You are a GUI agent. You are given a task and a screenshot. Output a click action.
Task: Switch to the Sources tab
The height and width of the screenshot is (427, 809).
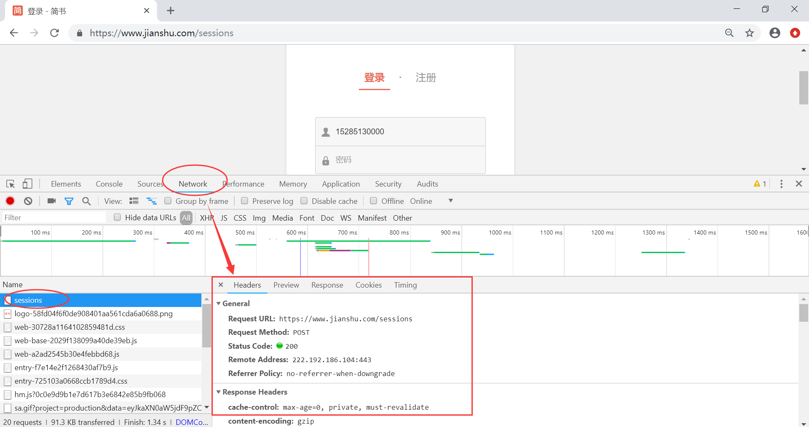[150, 184]
